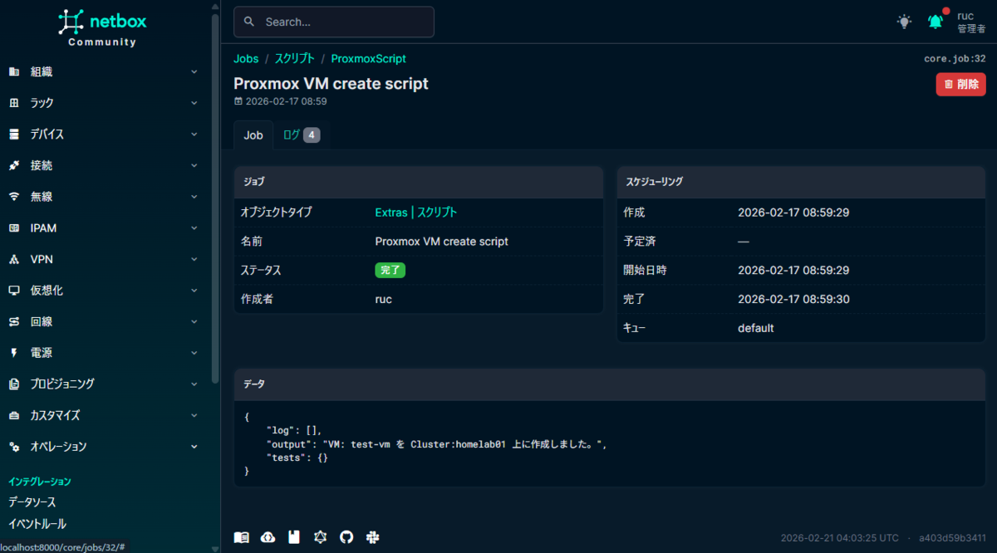Expand the 回線 menu chevron
This screenshot has height=553, width=997.
194,321
